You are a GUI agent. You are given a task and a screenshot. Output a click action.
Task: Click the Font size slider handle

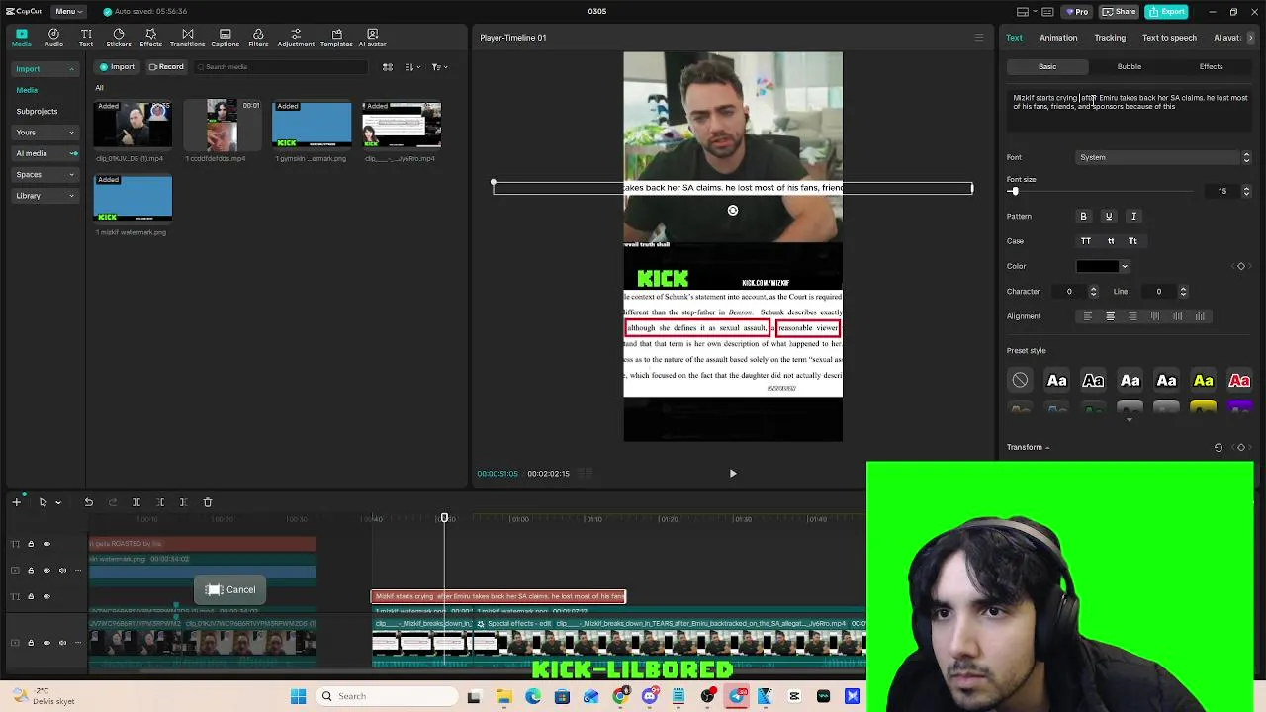[x=1014, y=191]
